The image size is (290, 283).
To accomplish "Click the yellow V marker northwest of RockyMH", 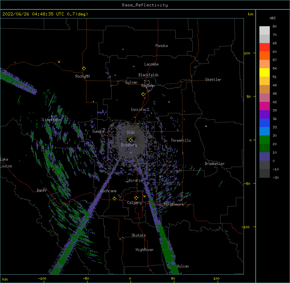I will [59, 62].
